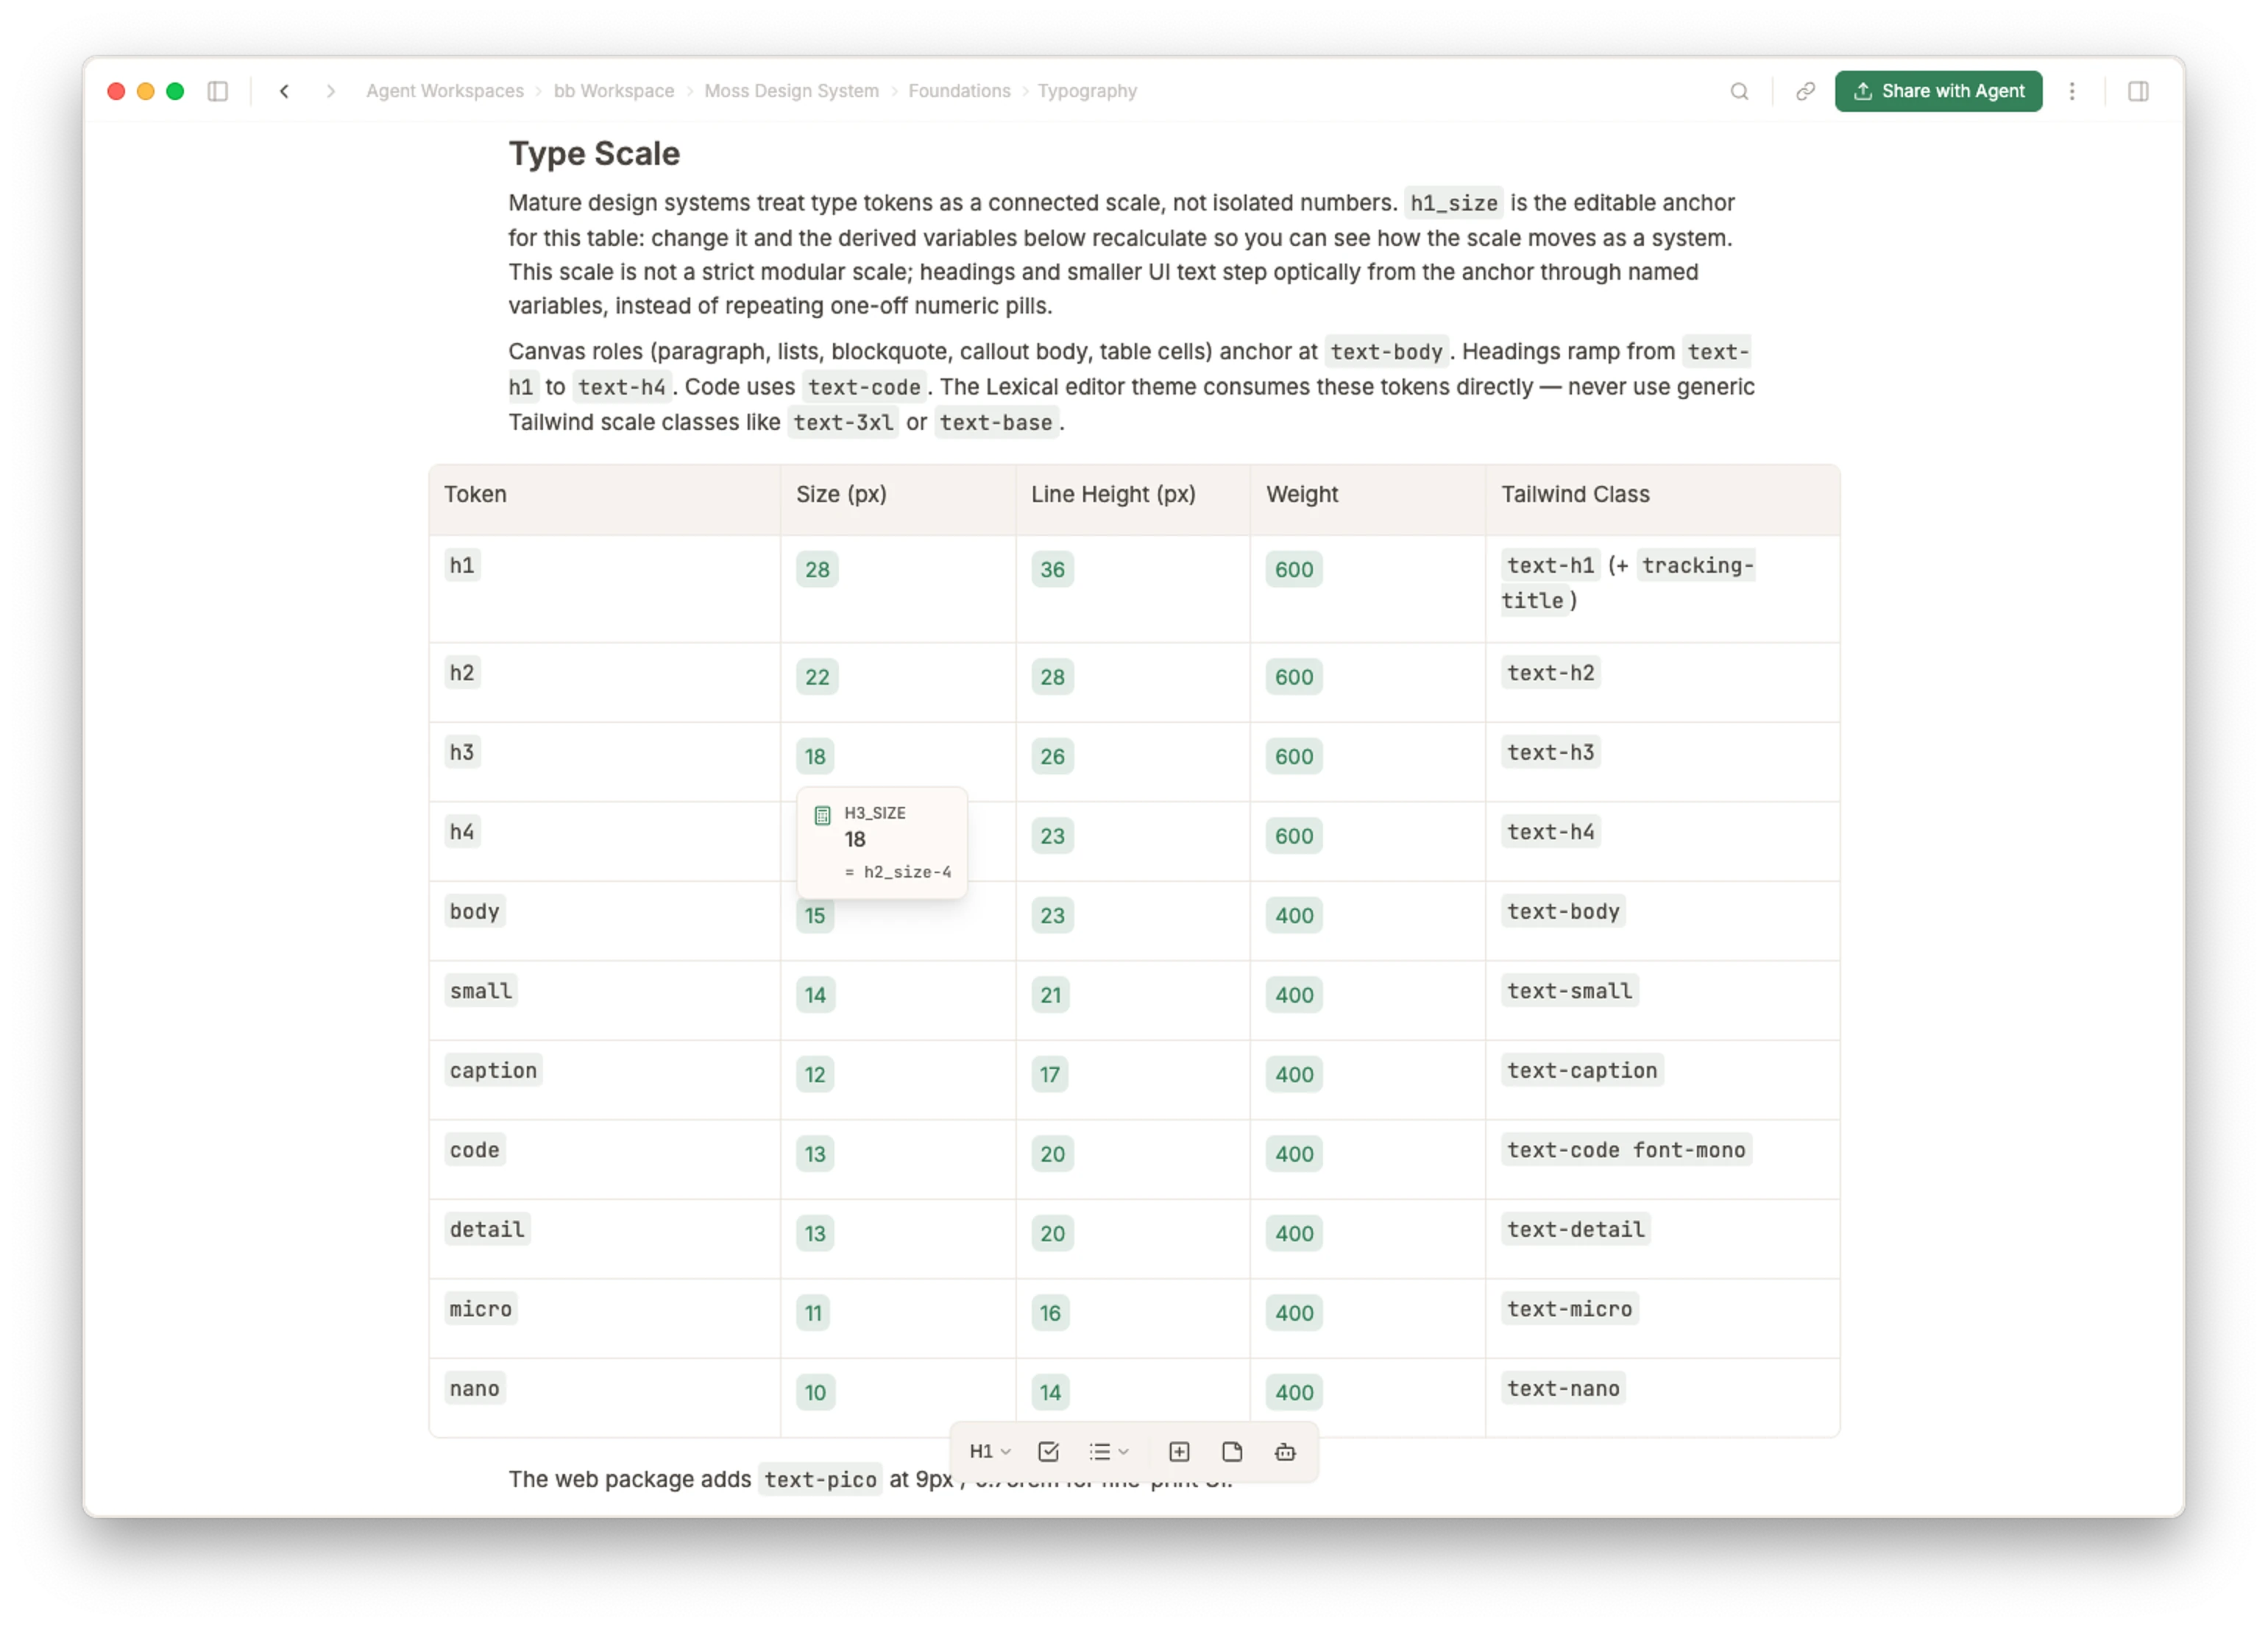2268x1627 pixels.
Task: Add a page with the document icon
Action: (x=1232, y=1451)
